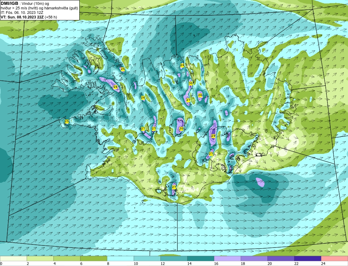Click the lavender gust patch over the southeast sea
Screen dimensions: 348x266
point(260,182)
